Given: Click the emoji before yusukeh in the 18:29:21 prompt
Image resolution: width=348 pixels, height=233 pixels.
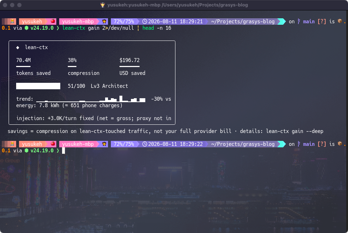Looking at the screenshot, I should coord(12,21).
